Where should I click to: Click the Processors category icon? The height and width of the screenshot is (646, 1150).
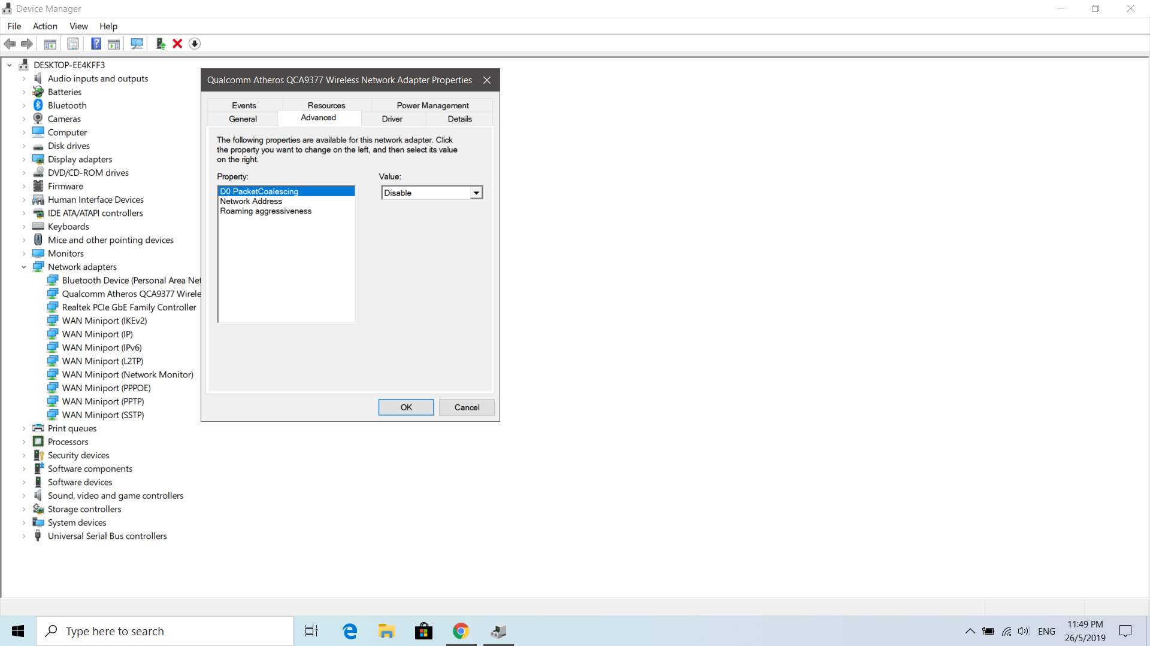coord(38,441)
